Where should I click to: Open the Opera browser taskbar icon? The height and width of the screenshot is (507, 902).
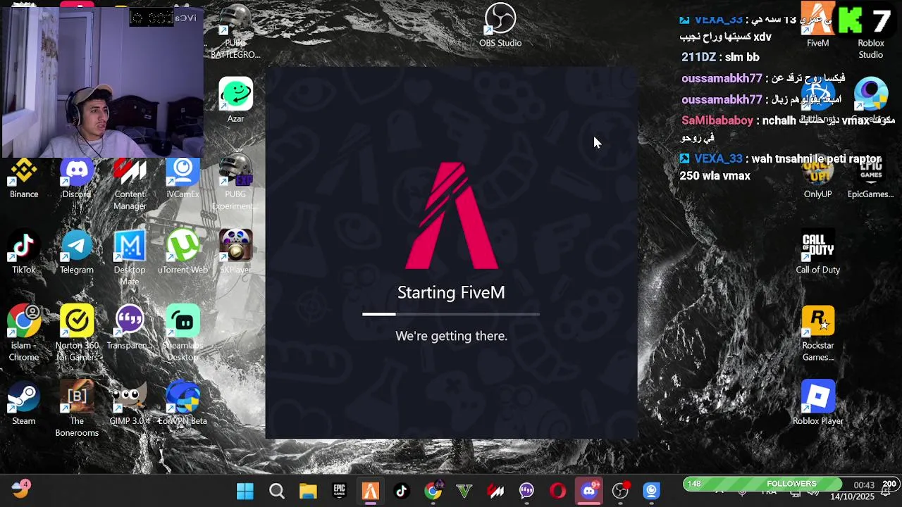[x=558, y=491]
